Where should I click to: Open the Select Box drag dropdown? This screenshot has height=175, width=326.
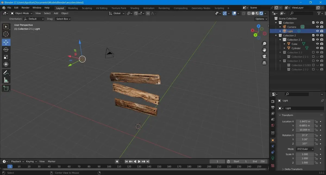click(x=63, y=19)
